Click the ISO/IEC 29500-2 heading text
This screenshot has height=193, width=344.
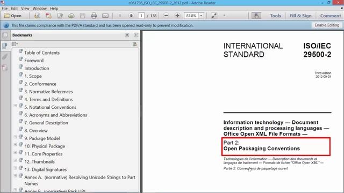[x=317, y=50]
